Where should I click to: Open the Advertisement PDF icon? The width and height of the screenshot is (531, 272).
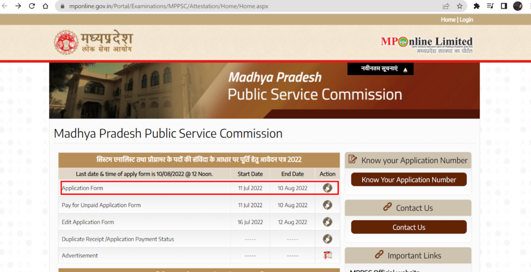tap(327, 255)
